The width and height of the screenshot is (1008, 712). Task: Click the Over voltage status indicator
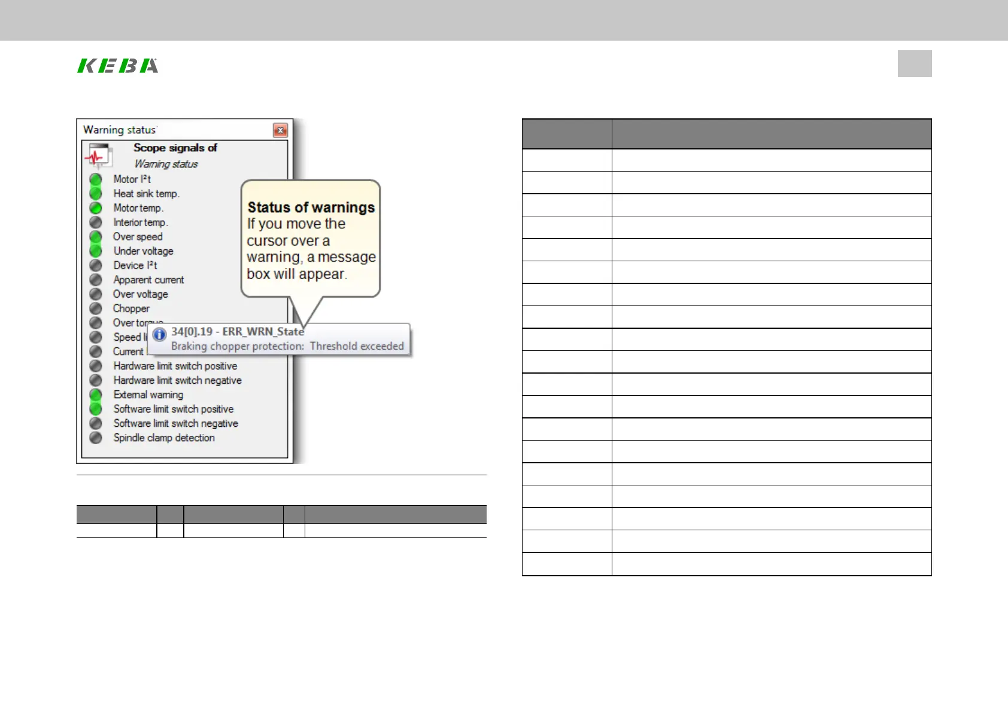(96, 294)
